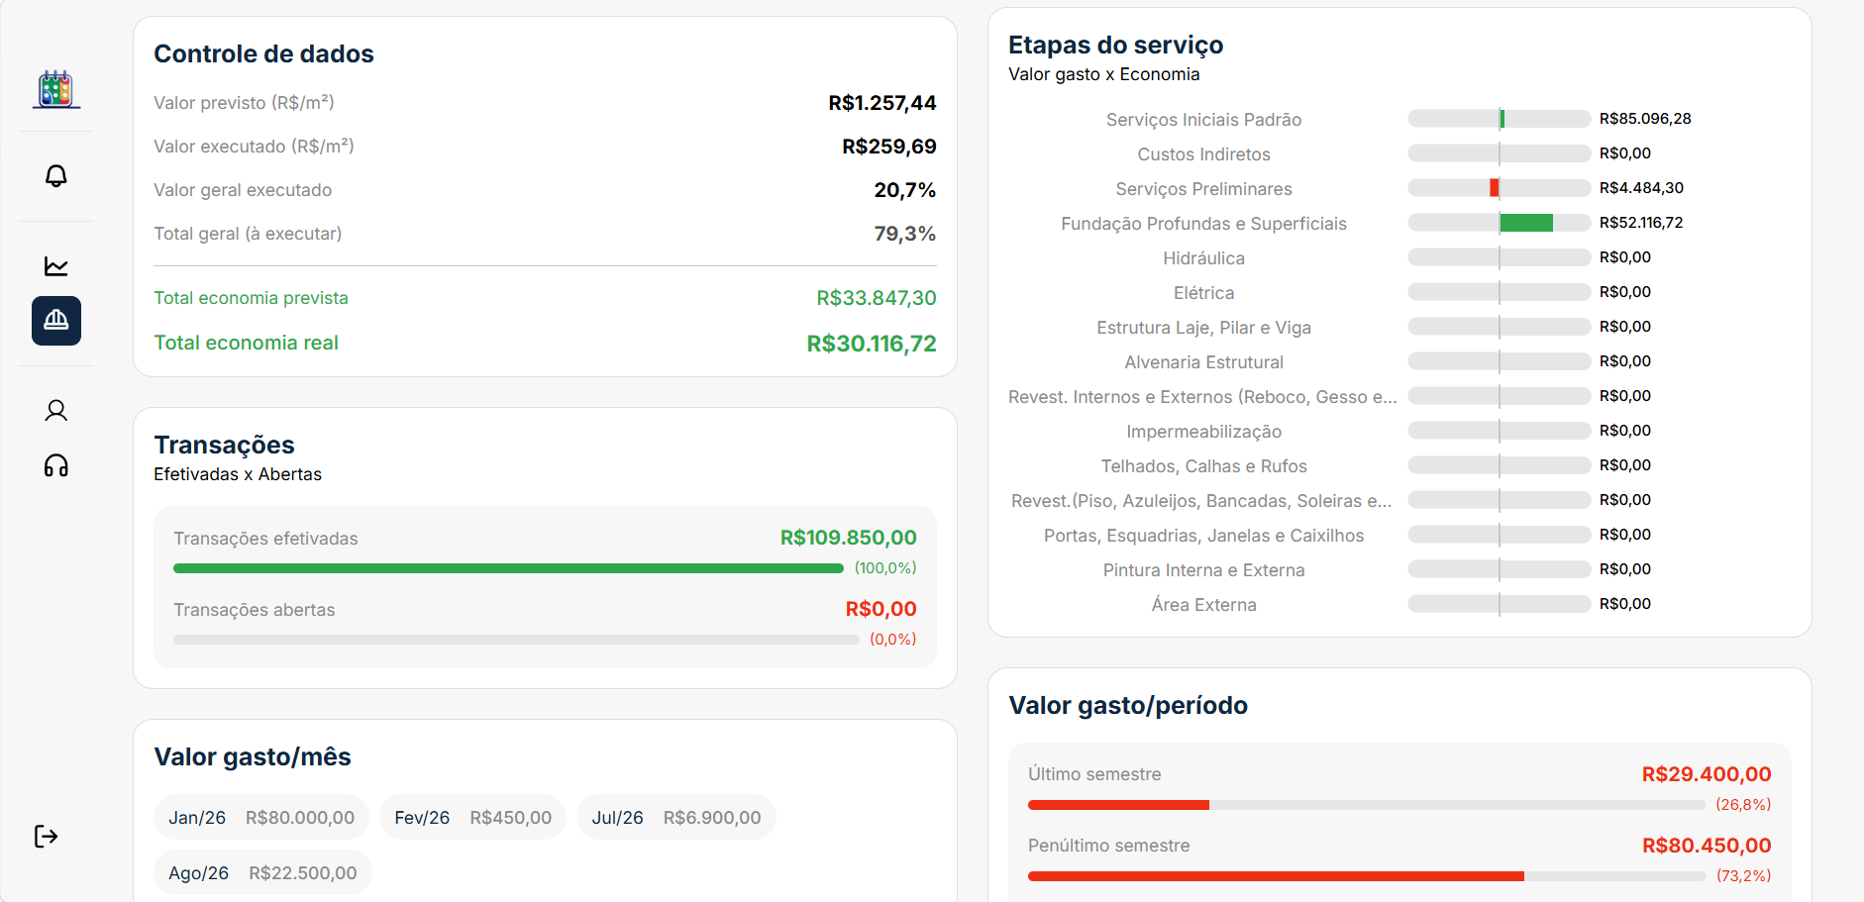1864x902 pixels.
Task: Click the Alvenaria Estrutural label
Action: pos(1203,362)
